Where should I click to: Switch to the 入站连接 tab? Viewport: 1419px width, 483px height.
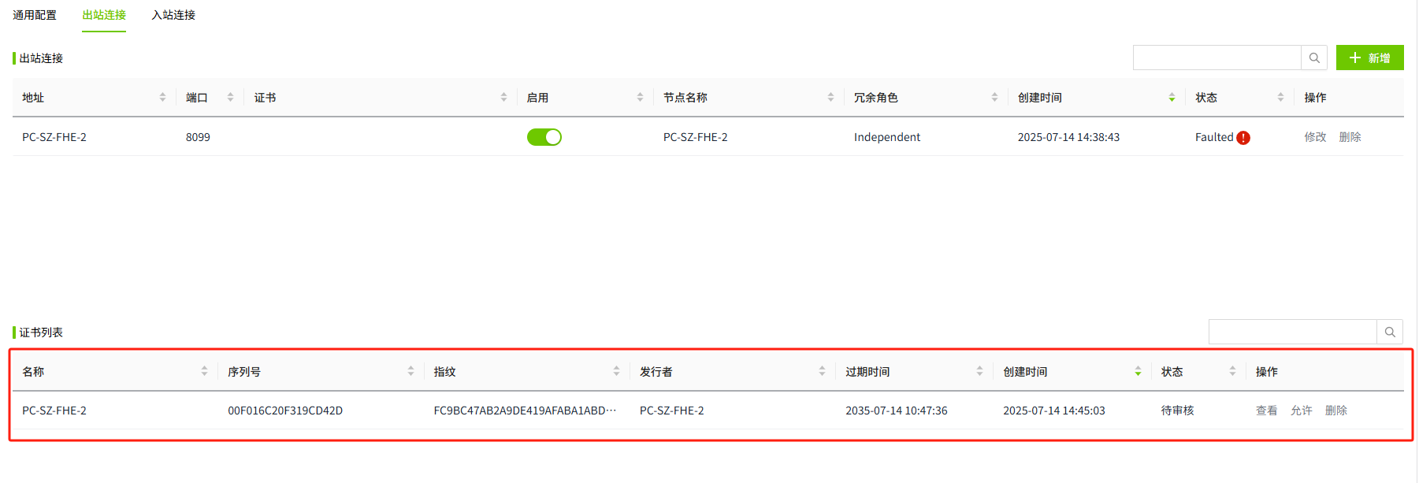coord(173,15)
